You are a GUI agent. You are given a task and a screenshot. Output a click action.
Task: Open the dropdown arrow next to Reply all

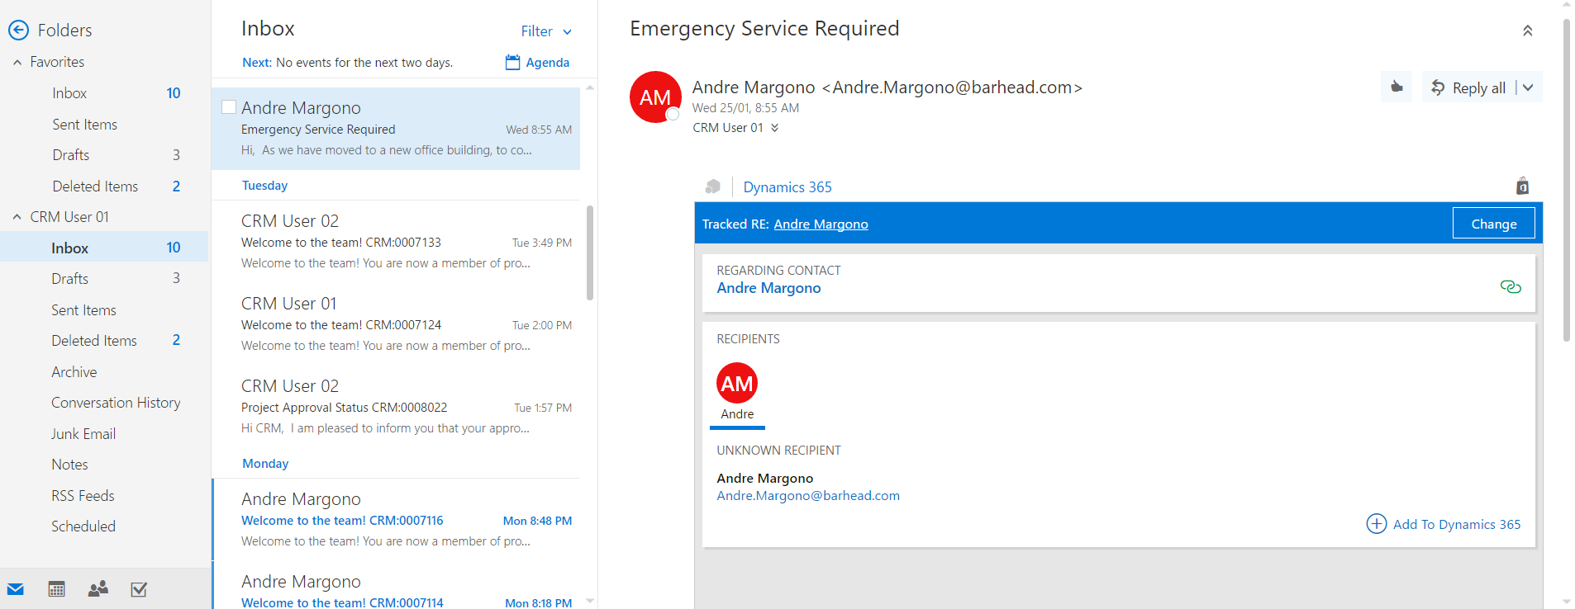click(x=1529, y=87)
